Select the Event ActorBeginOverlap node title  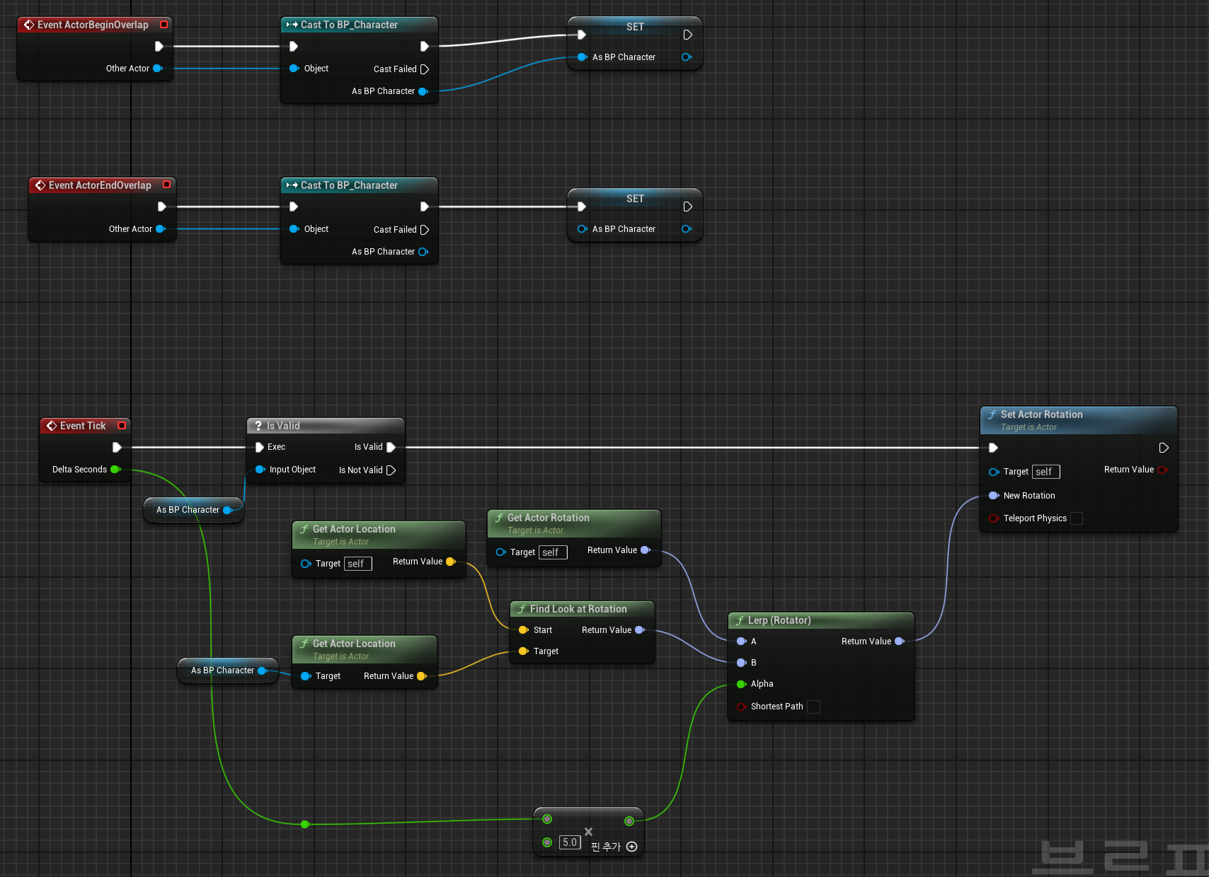[x=93, y=25]
